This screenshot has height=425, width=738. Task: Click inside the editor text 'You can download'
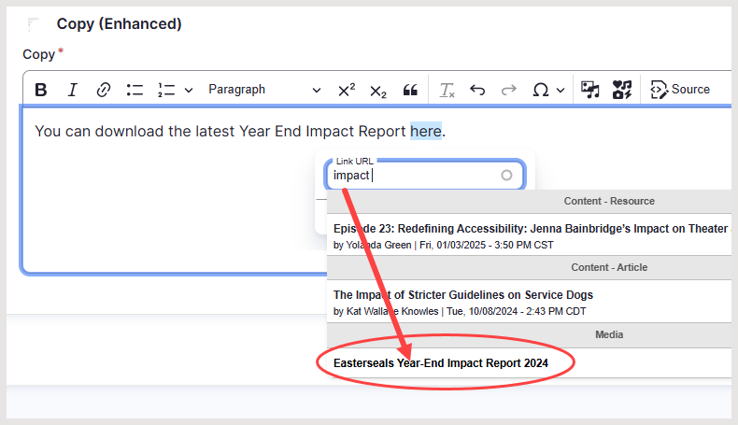coord(99,131)
